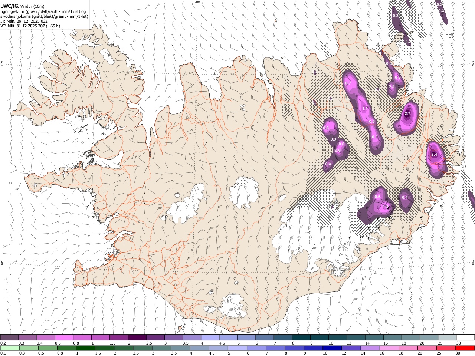The image size is (475, 356).
Task: Click the bright pink snow swatch between 0.5 and 0.8
Action: (64, 337)
